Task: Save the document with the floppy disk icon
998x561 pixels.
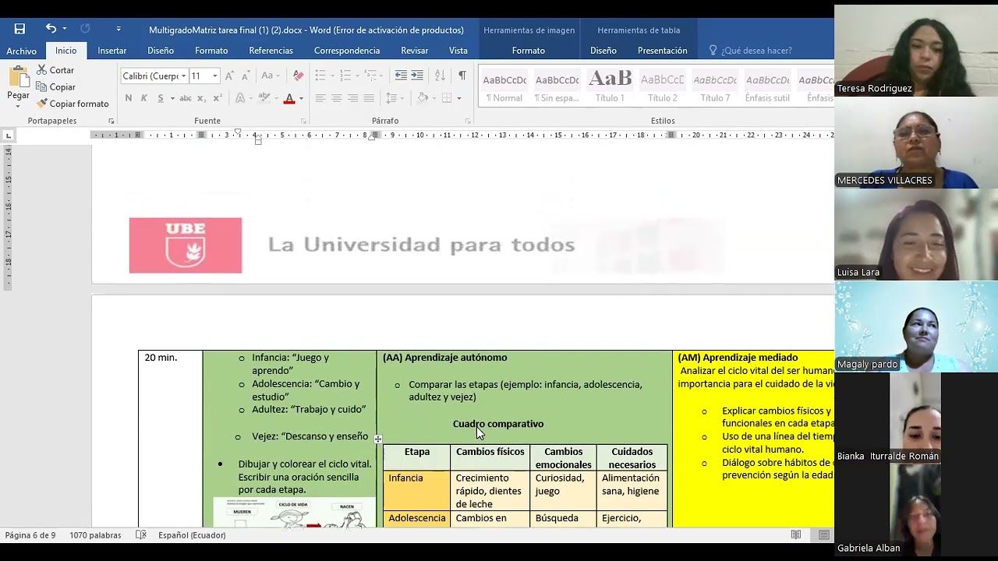Action: click(19, 29)
